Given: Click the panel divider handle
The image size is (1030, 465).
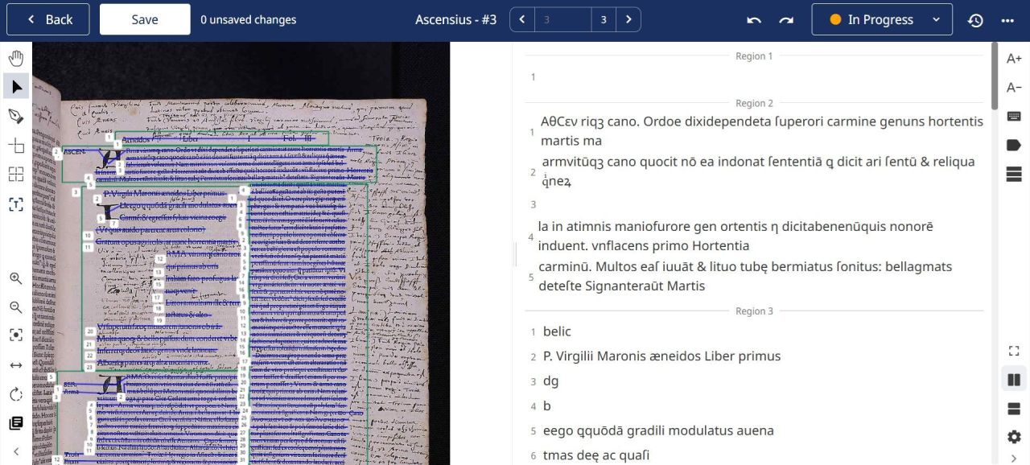Looking at the screenshot, I should click(x=515, y=253).
